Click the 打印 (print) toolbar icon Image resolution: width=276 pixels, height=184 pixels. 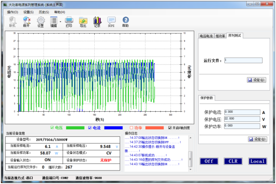click(69, 21)
